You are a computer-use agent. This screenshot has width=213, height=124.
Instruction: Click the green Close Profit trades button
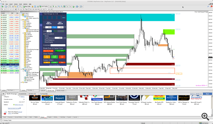pyautogui.click(x=55, y=57)
